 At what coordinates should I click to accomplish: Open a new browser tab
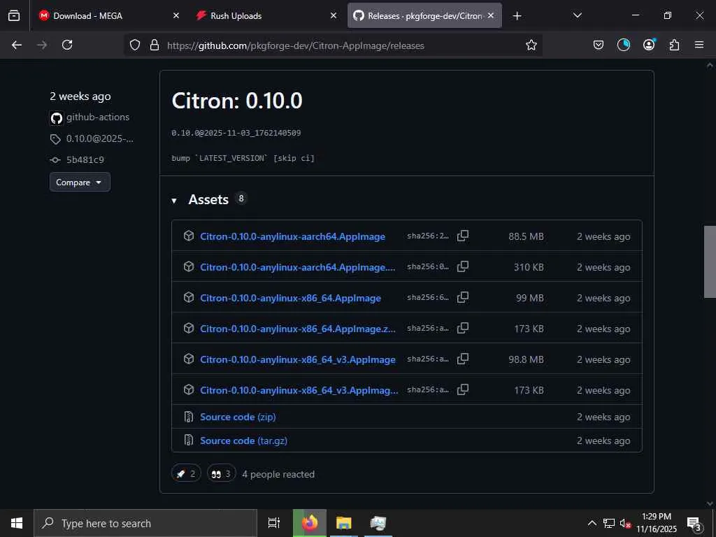[517, 16]
